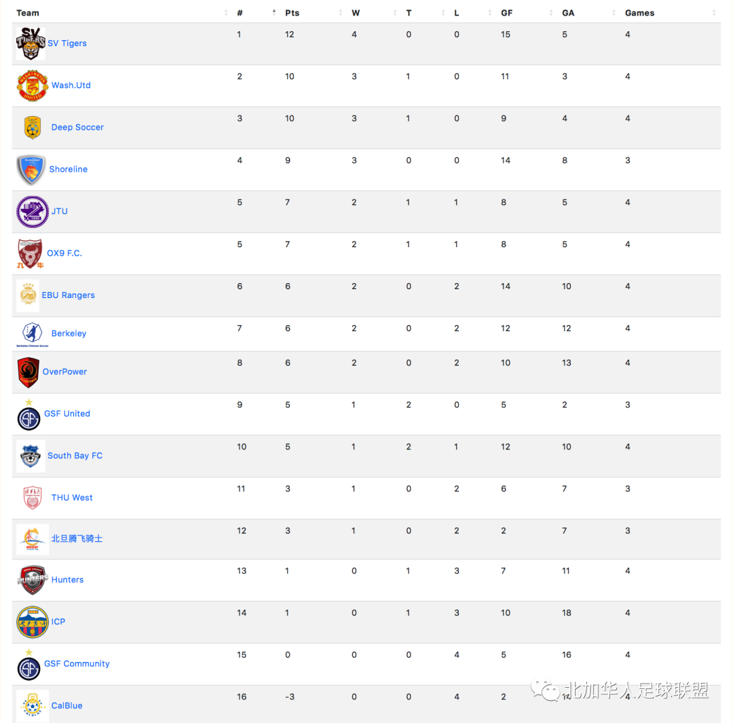733x723 pixels.
Task: Open the Berkeley team link
Action: pos(69,333)
